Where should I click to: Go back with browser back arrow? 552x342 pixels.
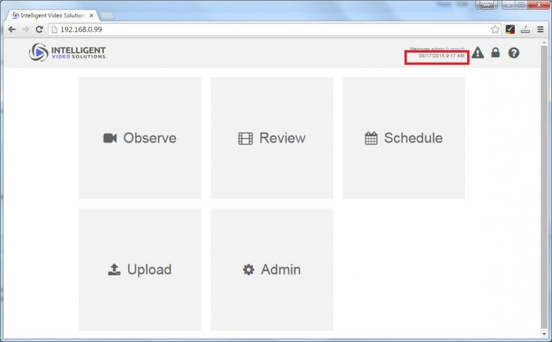(12, 30)
